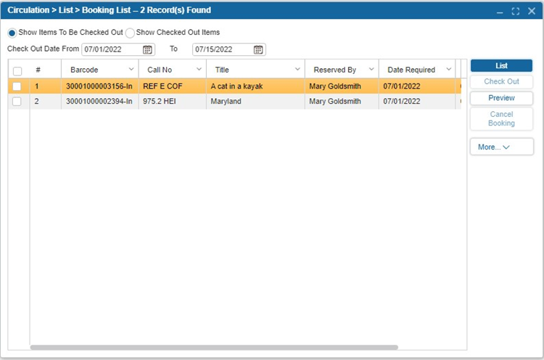This screenshot has height=360, width=544.
Task: Click title Maryland
Action: [226, 102]
